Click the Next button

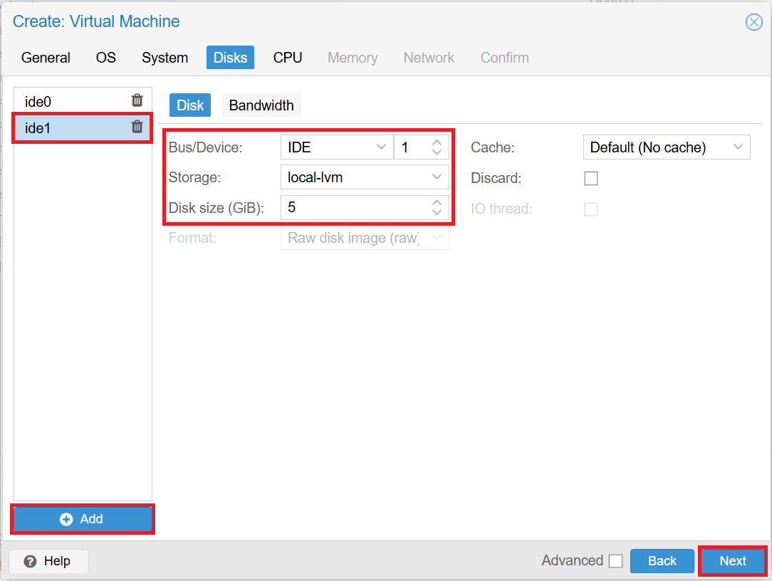(733, 560)
